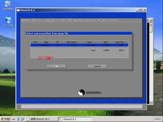Click the OK button in partition dialog
The image size is (163, 122).
[x=56, y=66]
